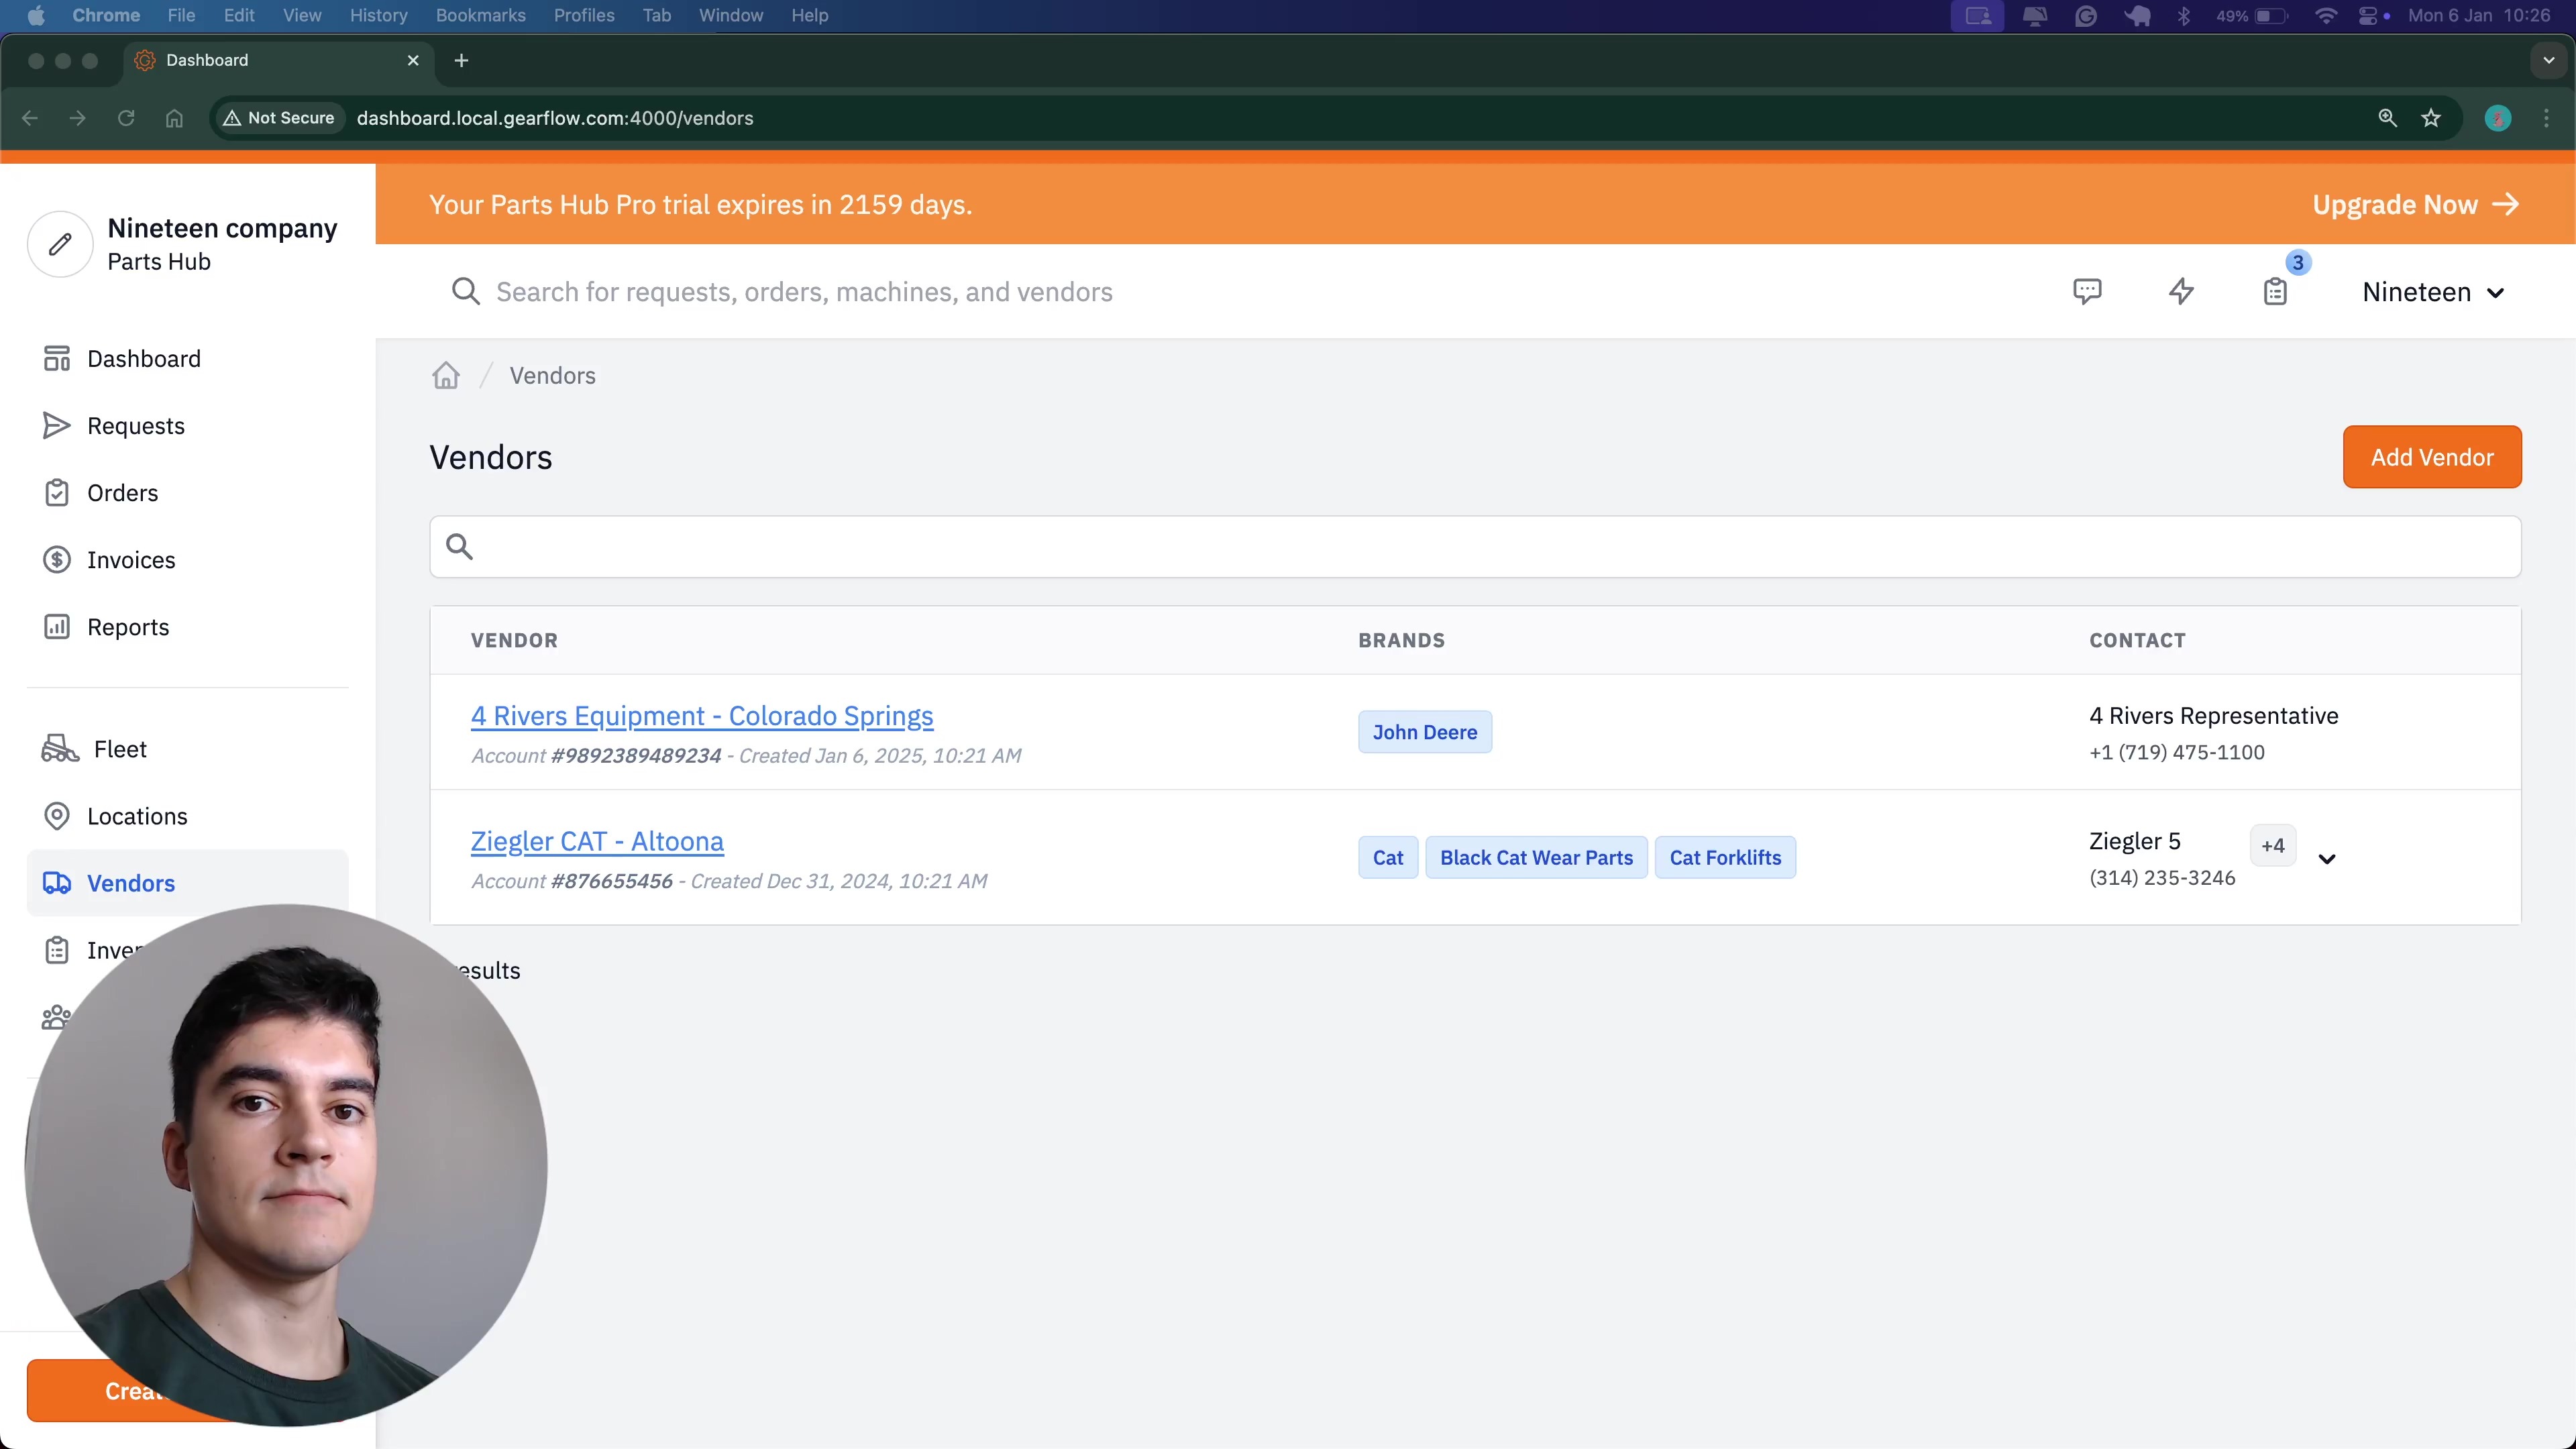Viewport: 2576px width, 1449px height.
Task: Open the 4 Rivers Equipment - Colorado Springs vendor
Action: [701, 716]
